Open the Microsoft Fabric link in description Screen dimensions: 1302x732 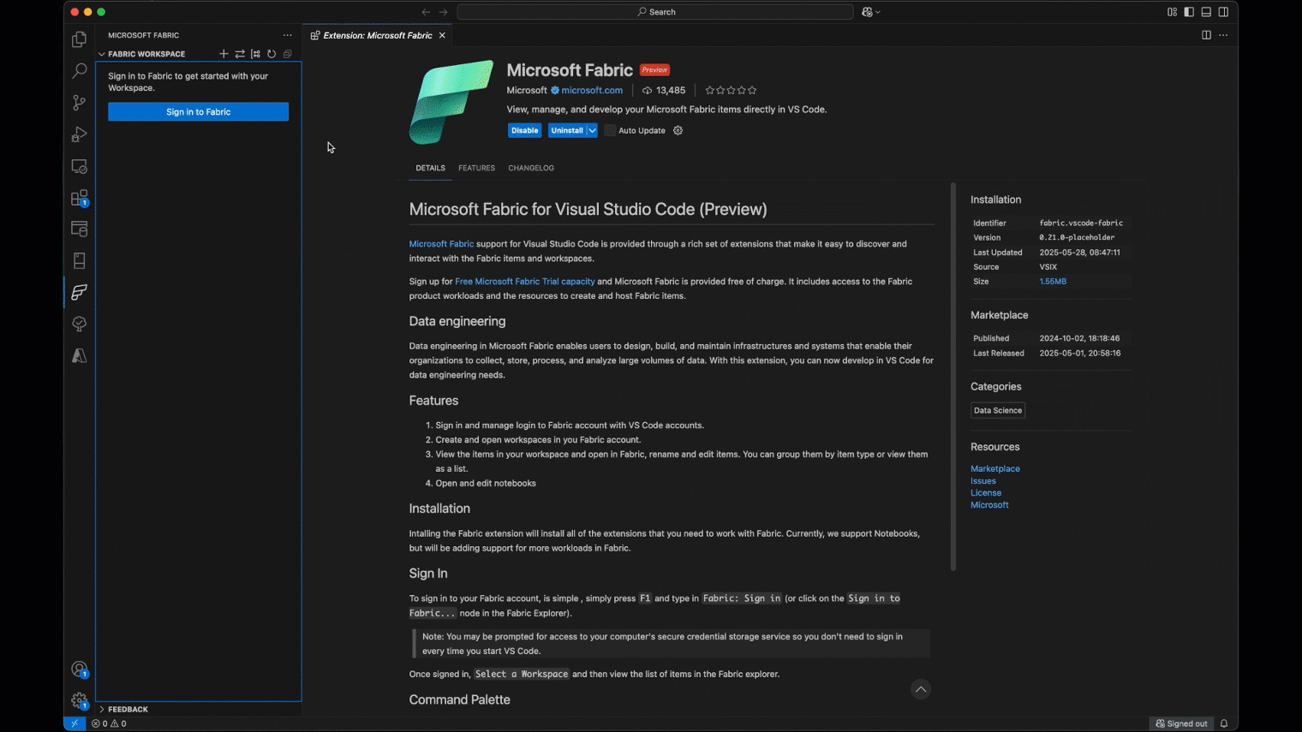point(441,244)
